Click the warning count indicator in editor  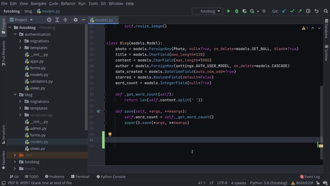pyautogui.click(x=305, y=28)
